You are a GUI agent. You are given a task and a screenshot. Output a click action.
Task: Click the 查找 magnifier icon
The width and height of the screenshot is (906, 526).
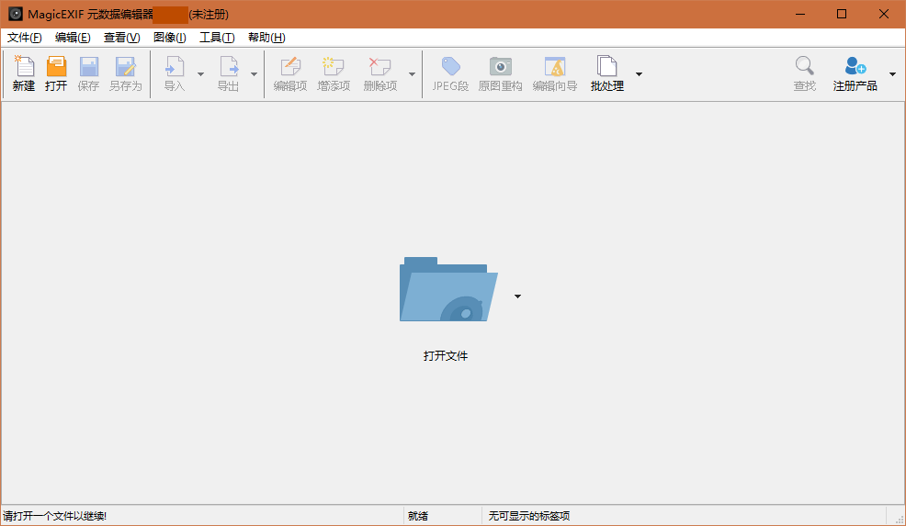(x=804, y=66)
